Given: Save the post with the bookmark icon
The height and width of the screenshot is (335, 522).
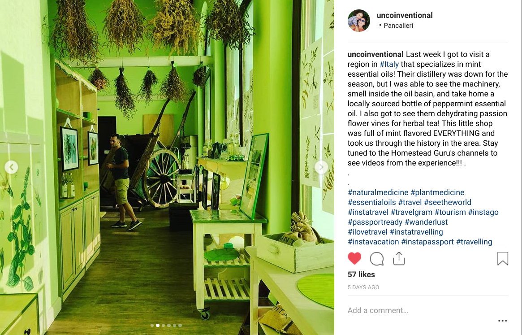Looking at the screenshot, I should pyautogui.click(x=503, y=259).
